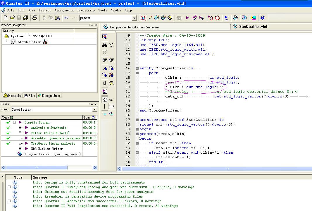The image size is (312, 211).
Task: Click the Find binoculars icon
Action: pyautogui.click(x=104, y=45)
